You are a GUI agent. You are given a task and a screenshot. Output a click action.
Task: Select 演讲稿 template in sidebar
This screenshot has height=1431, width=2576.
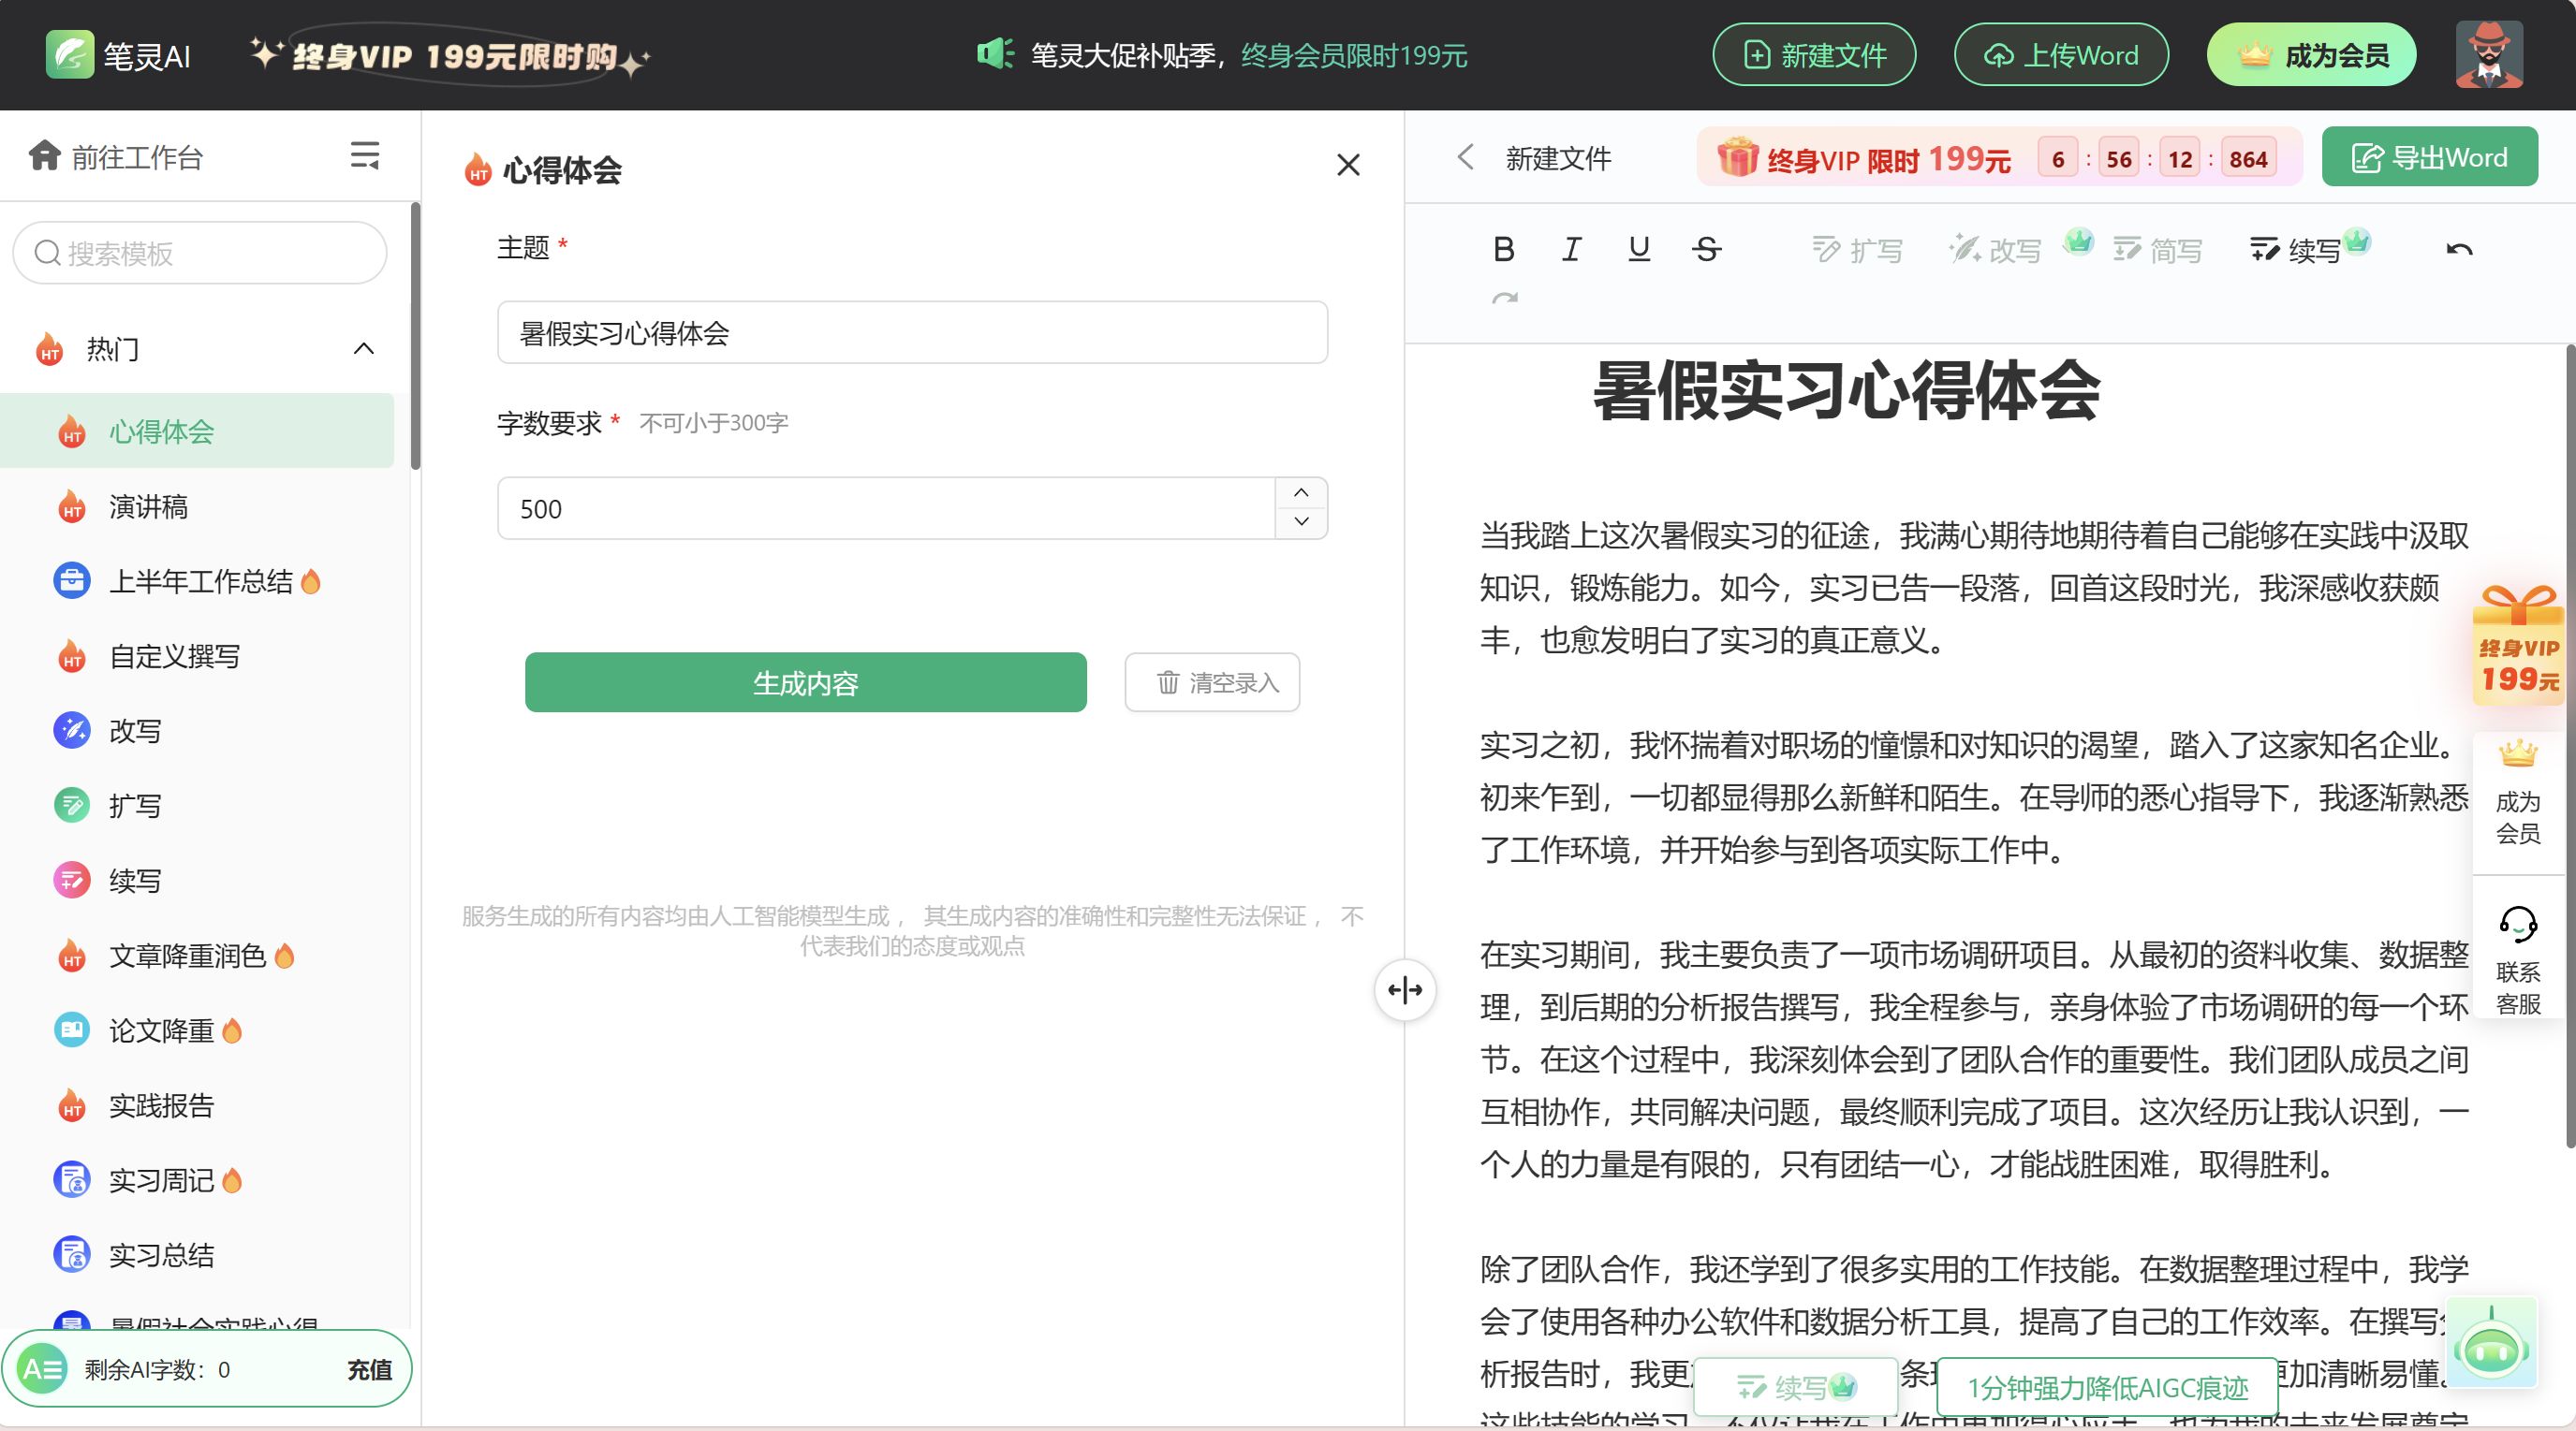click(148, 506)
